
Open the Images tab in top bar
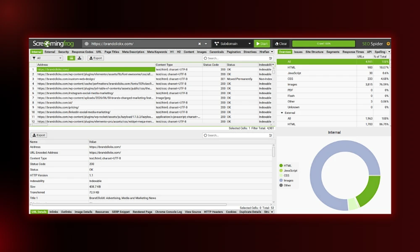click(x=202, y=52)
